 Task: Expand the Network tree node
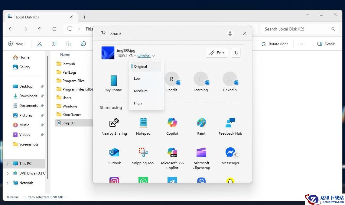point(8,183)
